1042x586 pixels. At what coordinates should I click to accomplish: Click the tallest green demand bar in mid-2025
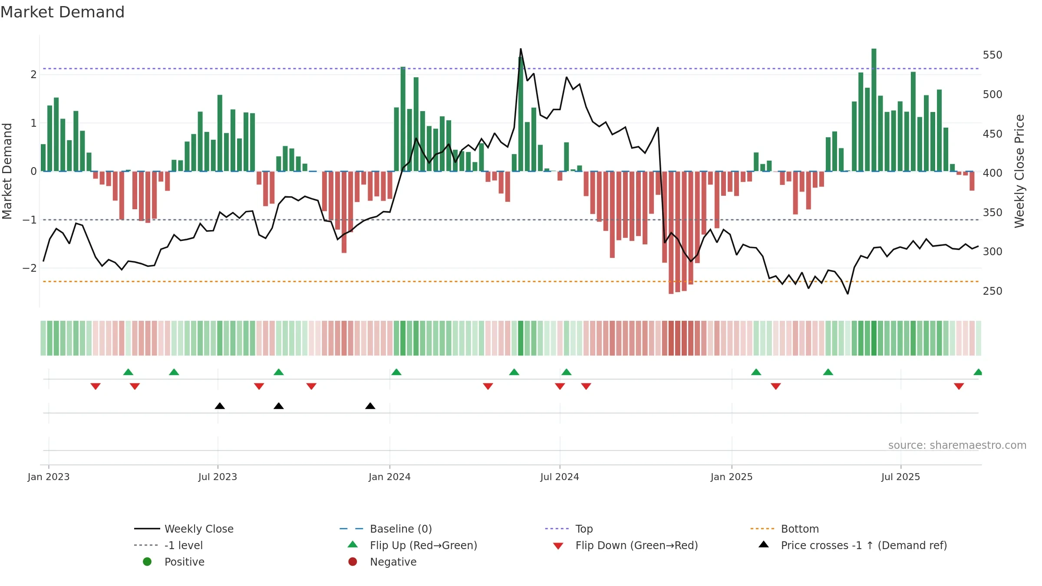click(874, 110)
